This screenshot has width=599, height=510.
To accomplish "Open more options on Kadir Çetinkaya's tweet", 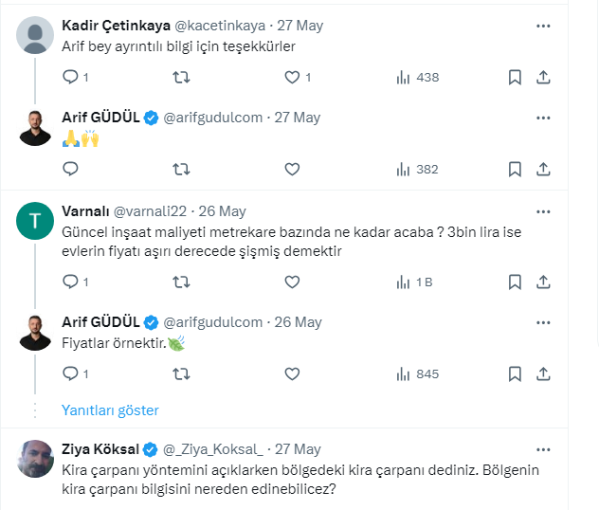I will (543, 25).
